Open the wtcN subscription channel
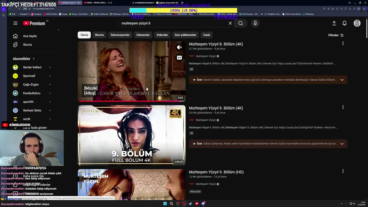368x207 pixels. point(26,119)
